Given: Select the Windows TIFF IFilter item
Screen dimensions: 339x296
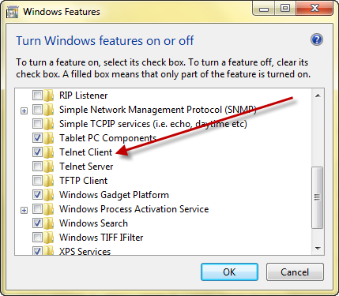Looking at the screenshot, I should (x=101, y=238).
